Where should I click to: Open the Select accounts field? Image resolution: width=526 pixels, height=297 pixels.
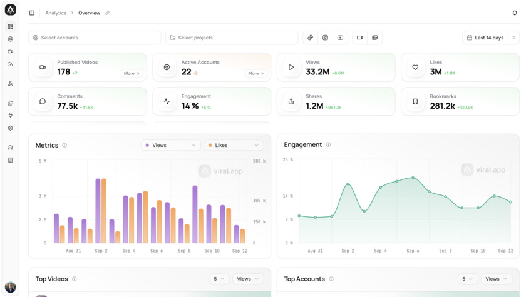point(95,38)
